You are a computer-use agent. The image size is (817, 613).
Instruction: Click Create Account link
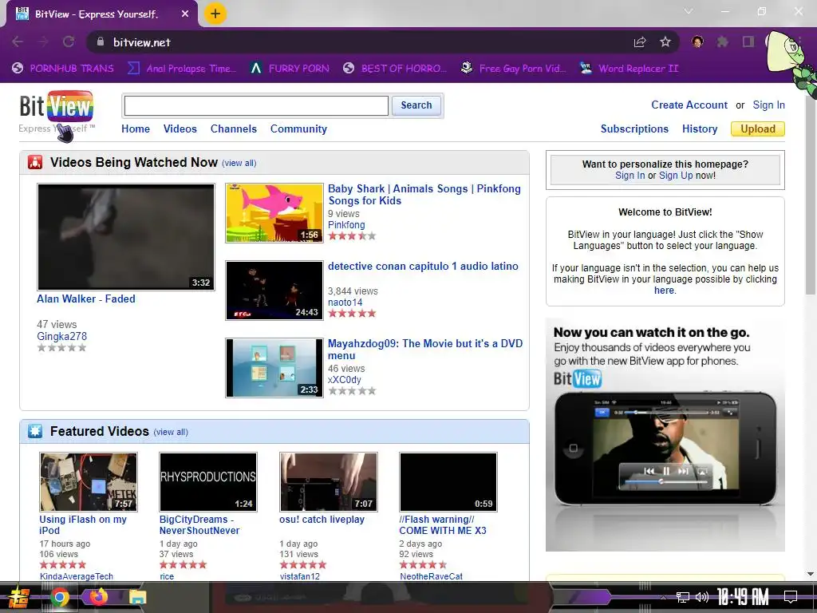(x=689, y=105)
